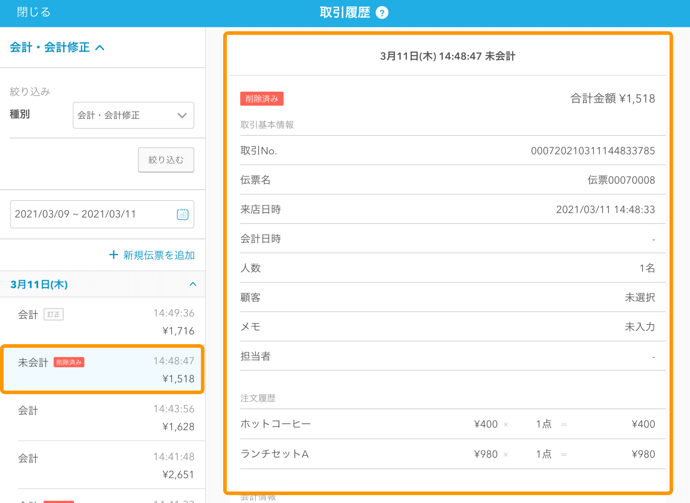Click the 削除済み badge in the detail panel

[x=262, y=99]
